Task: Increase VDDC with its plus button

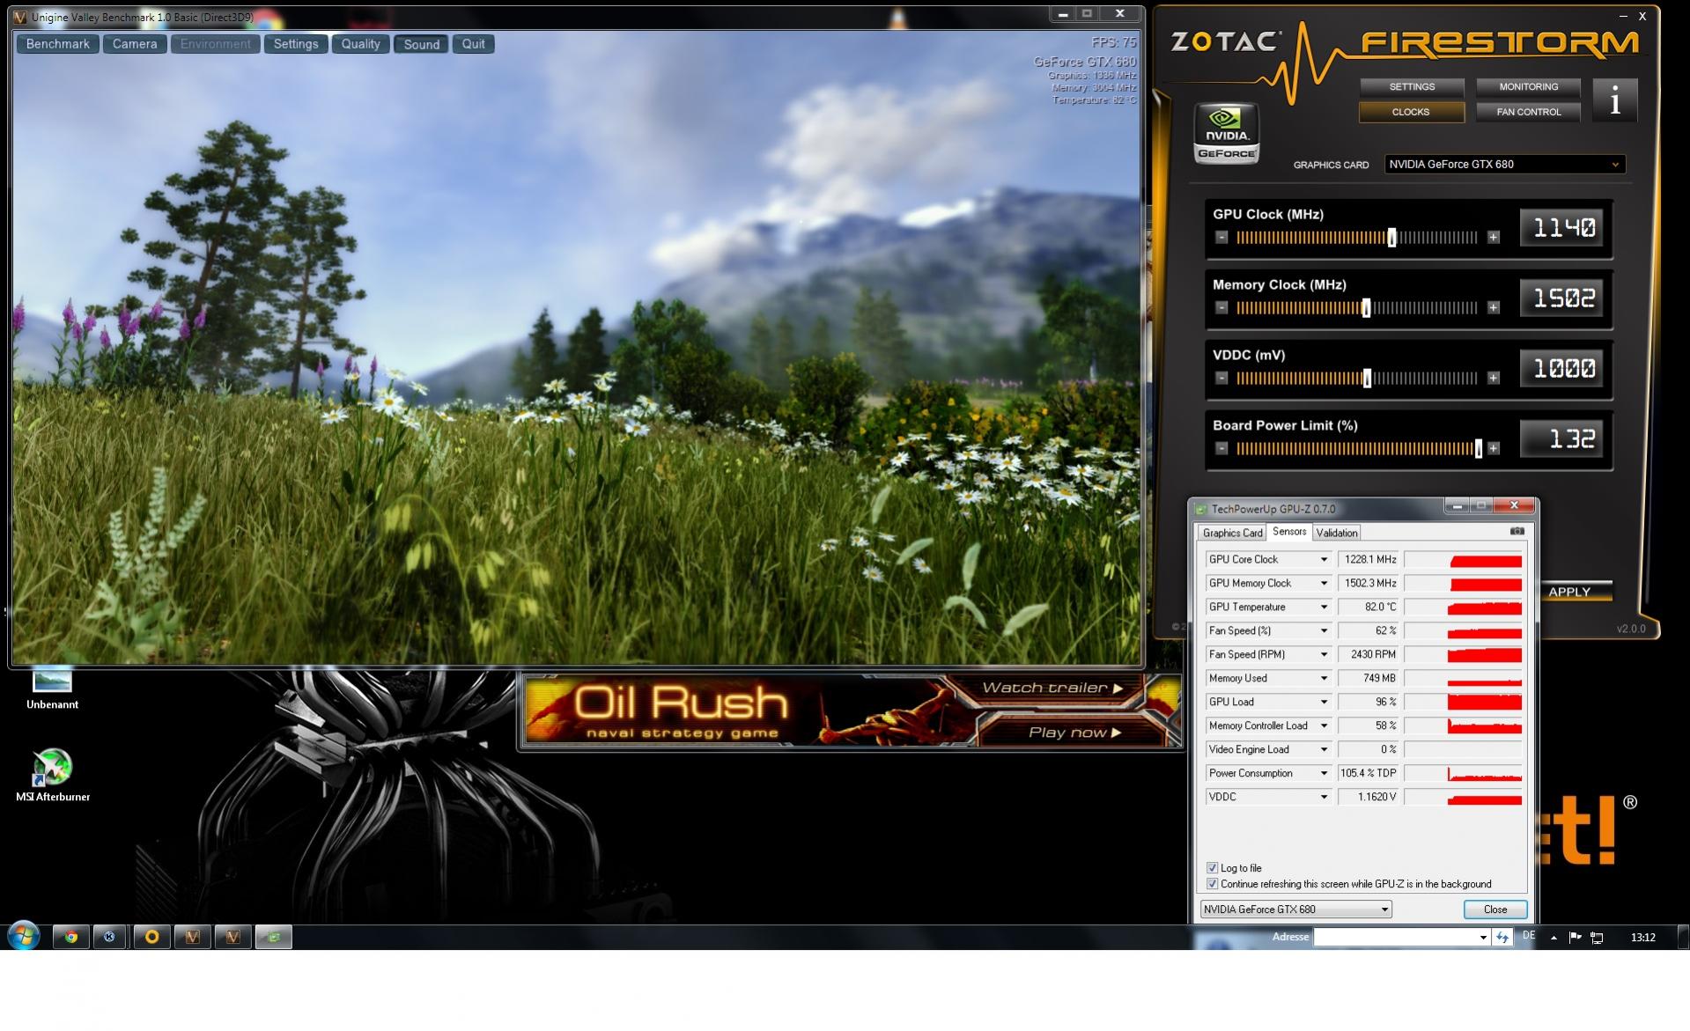Action: click(x=1494, y=379)
